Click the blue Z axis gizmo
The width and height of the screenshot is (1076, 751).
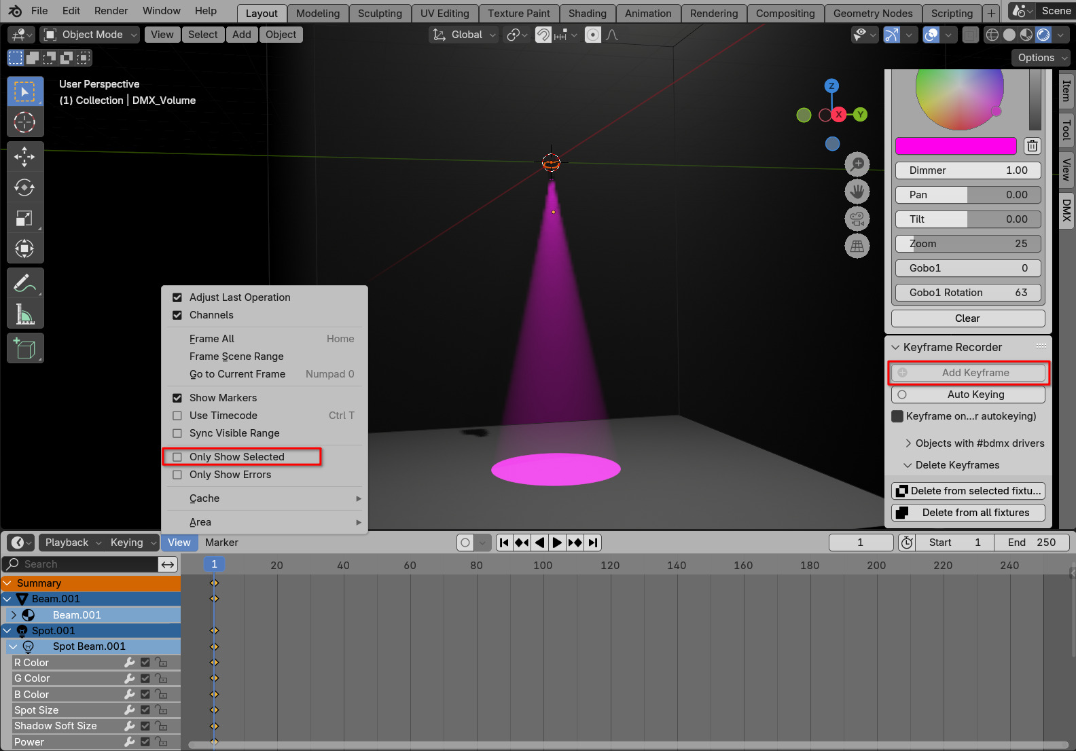tap(831, 86)
